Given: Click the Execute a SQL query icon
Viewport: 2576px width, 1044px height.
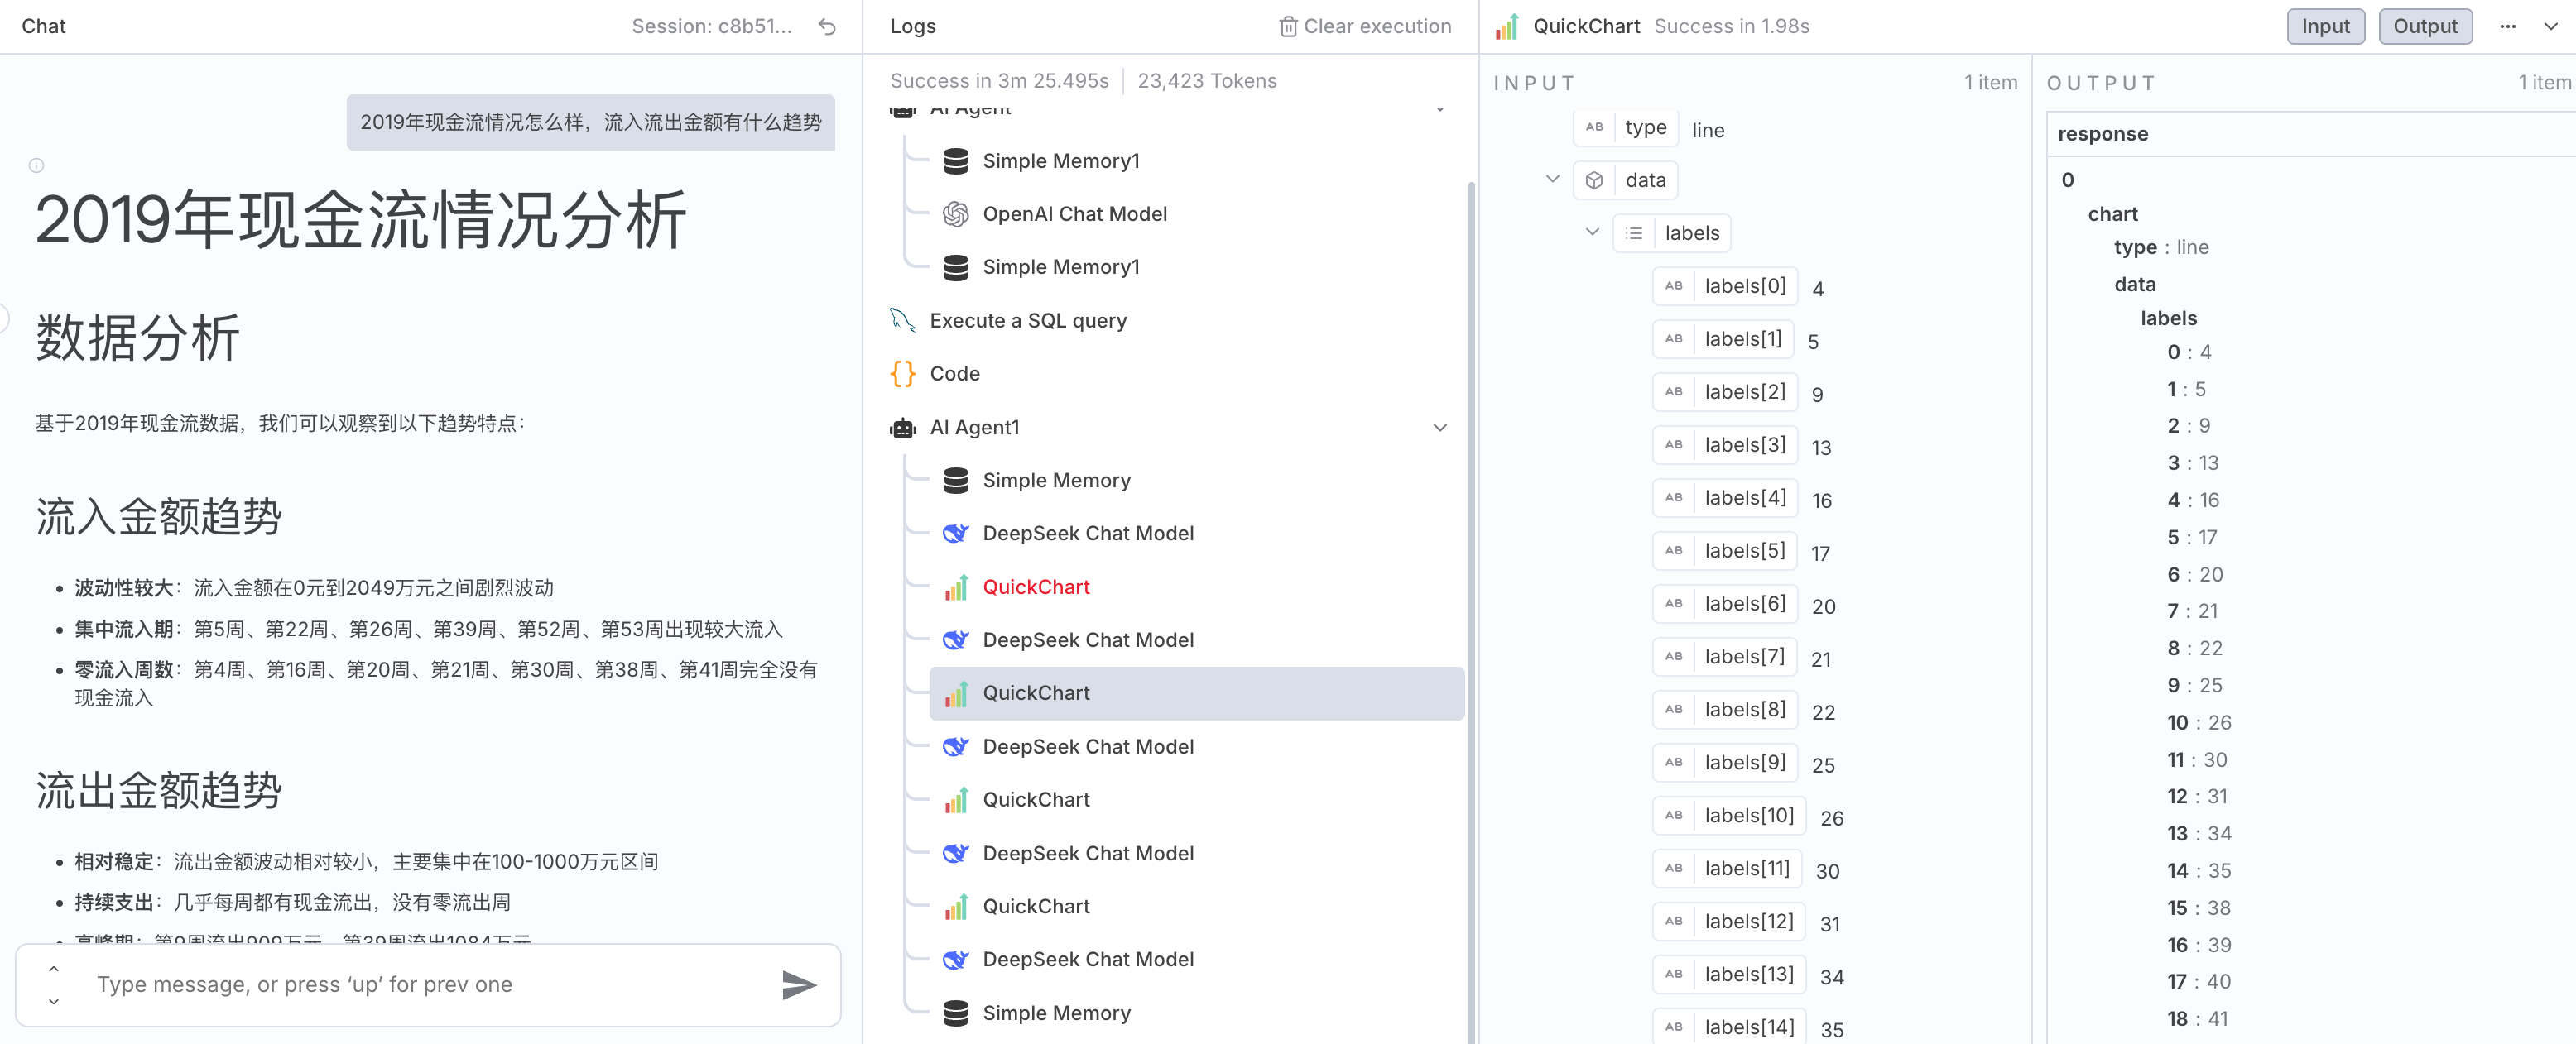Looking at the screenshot, I should (902, 321).
